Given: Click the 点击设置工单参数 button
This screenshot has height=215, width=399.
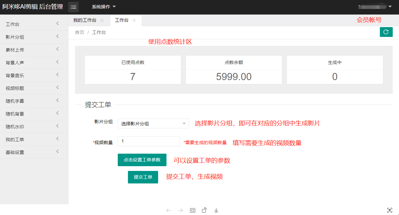Looking at the screenshot, I should 142,160.
